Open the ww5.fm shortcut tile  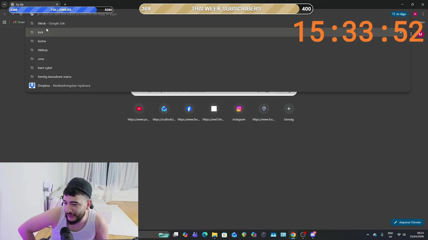[x=214, y=112]
